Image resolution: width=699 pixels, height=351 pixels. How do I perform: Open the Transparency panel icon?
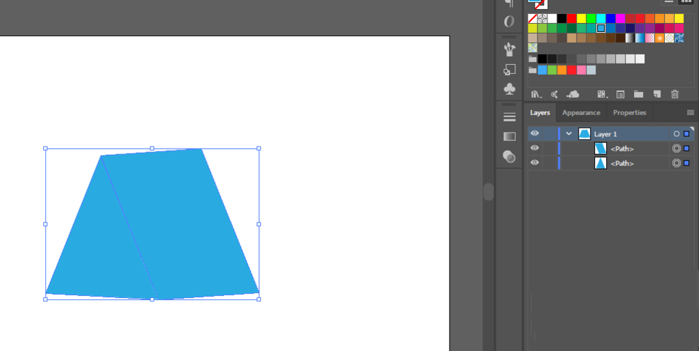pyautogui.click(x=509, y=156)
